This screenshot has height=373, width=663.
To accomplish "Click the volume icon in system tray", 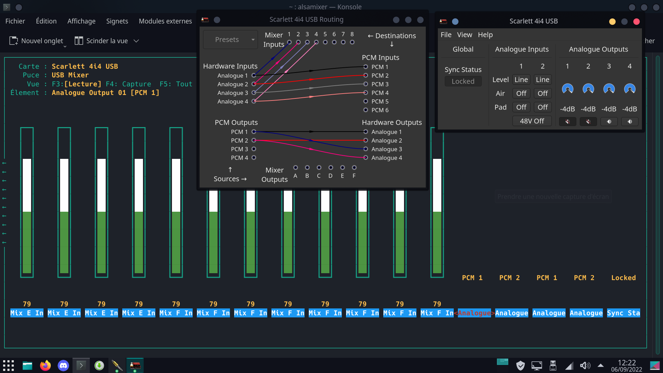I will point(585,365).
